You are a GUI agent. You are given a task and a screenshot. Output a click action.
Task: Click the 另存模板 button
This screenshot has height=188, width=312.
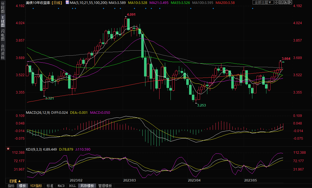pyautogui.click(x=87, y=186)
